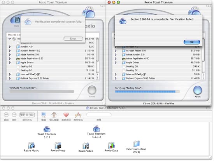
Task: Select the Roxio Data folder icon
Action: 111,145
